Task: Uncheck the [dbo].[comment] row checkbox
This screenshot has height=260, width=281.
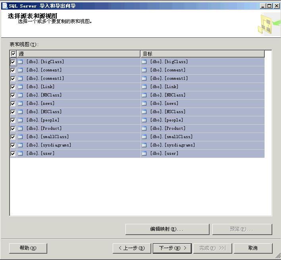Action: pos(13,70)
